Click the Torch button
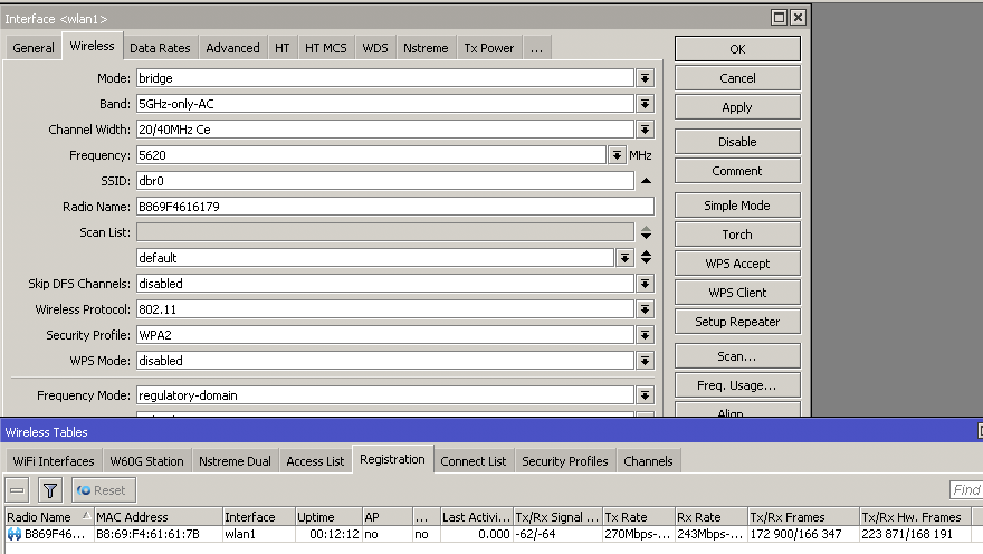 tap(737, 235)
